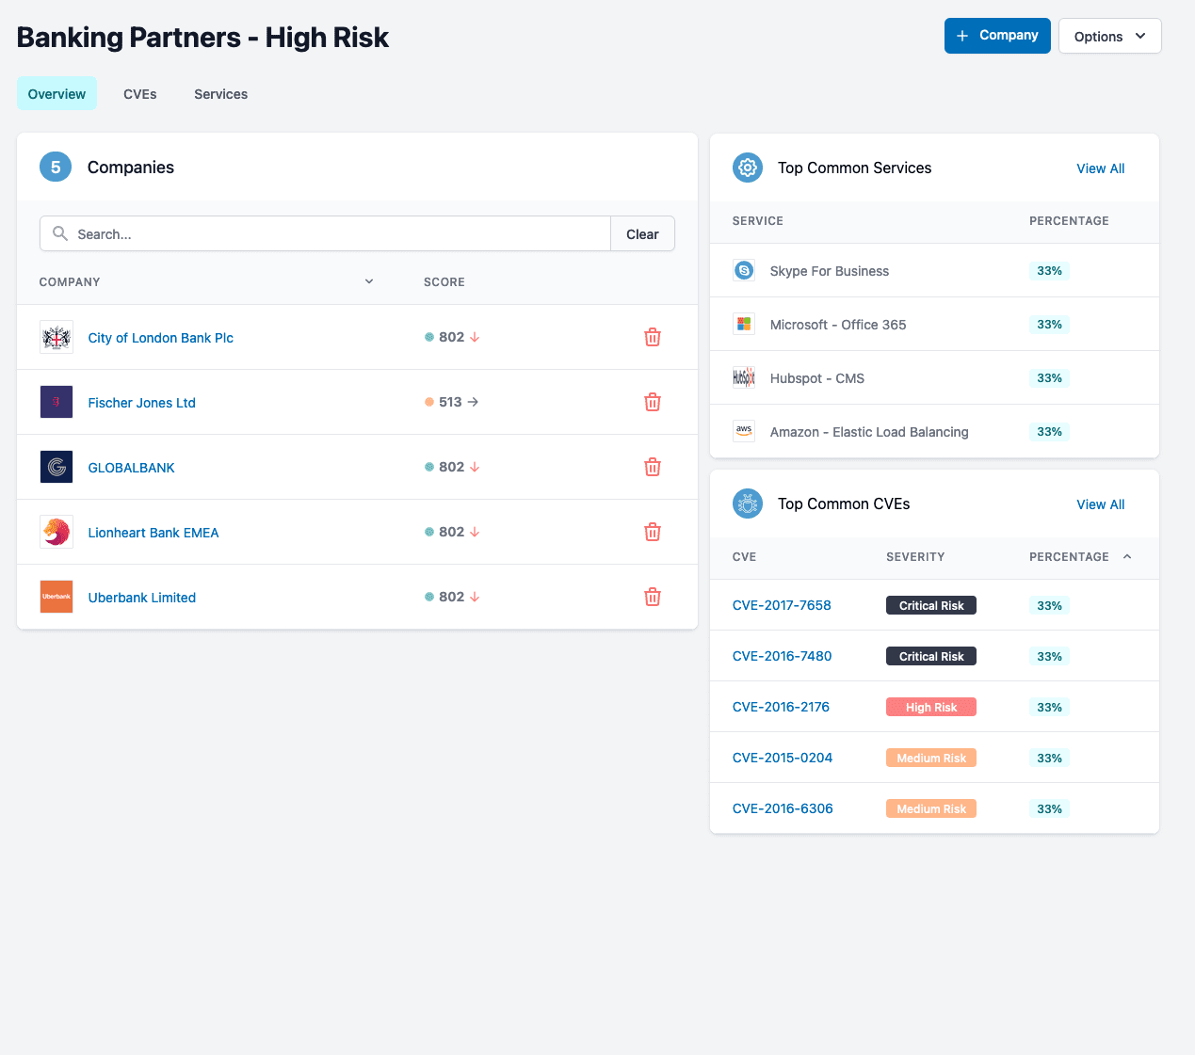Clear the company search field
This screenshot has height=1055, width=1195.
click(x=642, y=234)
